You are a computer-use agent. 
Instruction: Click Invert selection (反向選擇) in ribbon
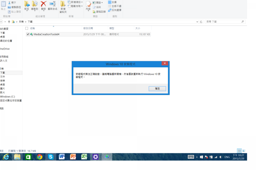point(115,10)
